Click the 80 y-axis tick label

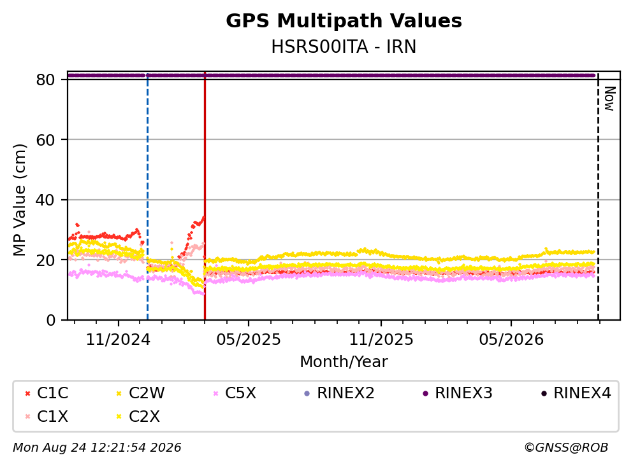pos(45,80)
